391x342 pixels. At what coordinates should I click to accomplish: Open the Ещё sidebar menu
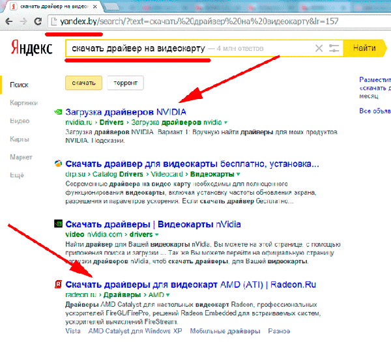pyautogui.click(x=17, y=175)
